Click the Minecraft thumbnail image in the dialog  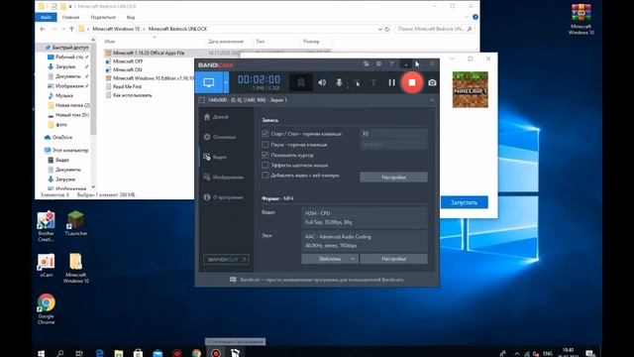coord(470,89)
